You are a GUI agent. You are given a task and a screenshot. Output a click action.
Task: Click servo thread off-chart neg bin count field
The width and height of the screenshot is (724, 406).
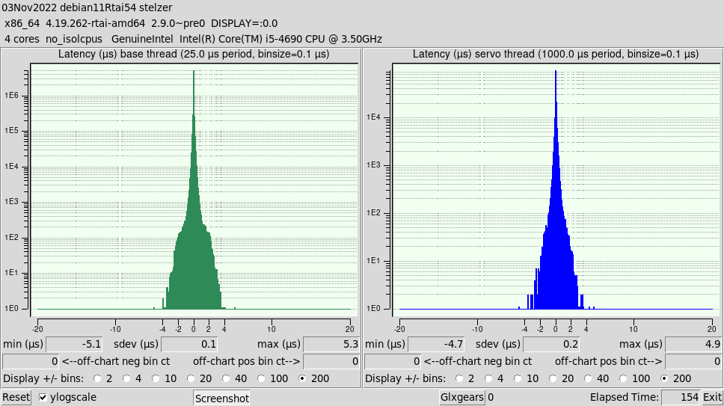pos(393,361)
